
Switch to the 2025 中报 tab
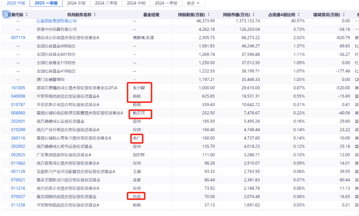tap(16, 3)
